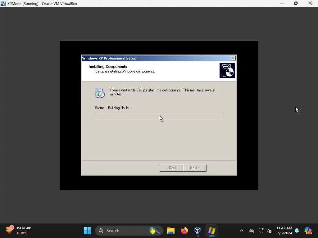The image size is (318, 238).
Task: Show hidden system tray icons
Action: click(241, 231)
